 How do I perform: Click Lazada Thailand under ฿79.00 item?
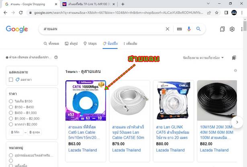pyautogui.click(x=127, y=150)
